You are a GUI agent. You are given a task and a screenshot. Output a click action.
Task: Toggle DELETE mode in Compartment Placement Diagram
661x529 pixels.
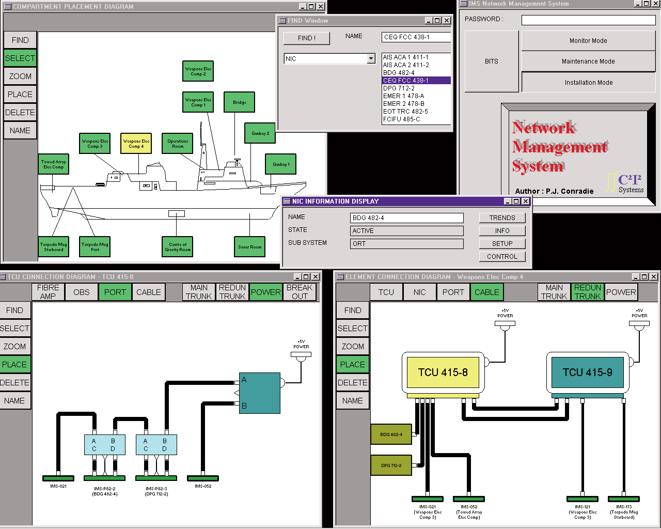click(x=20, y=113)
